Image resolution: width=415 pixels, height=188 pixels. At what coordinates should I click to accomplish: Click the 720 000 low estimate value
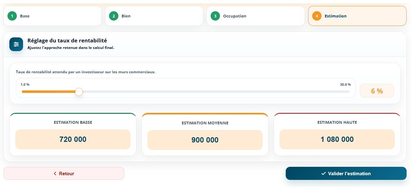[x=73, y=139]
